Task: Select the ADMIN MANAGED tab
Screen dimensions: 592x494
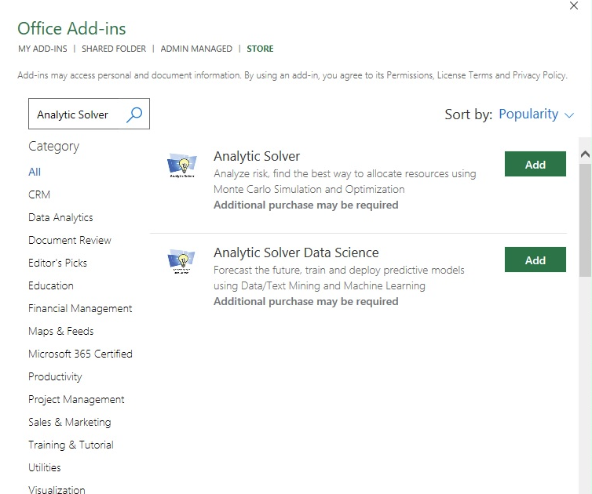Action: click(196, 49)
